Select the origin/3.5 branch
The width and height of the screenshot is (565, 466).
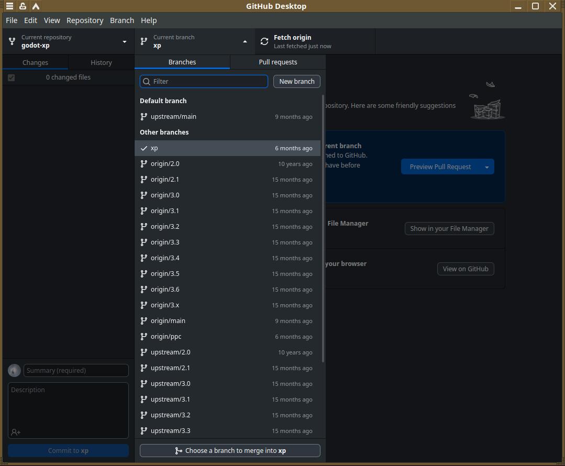[227, 274]
